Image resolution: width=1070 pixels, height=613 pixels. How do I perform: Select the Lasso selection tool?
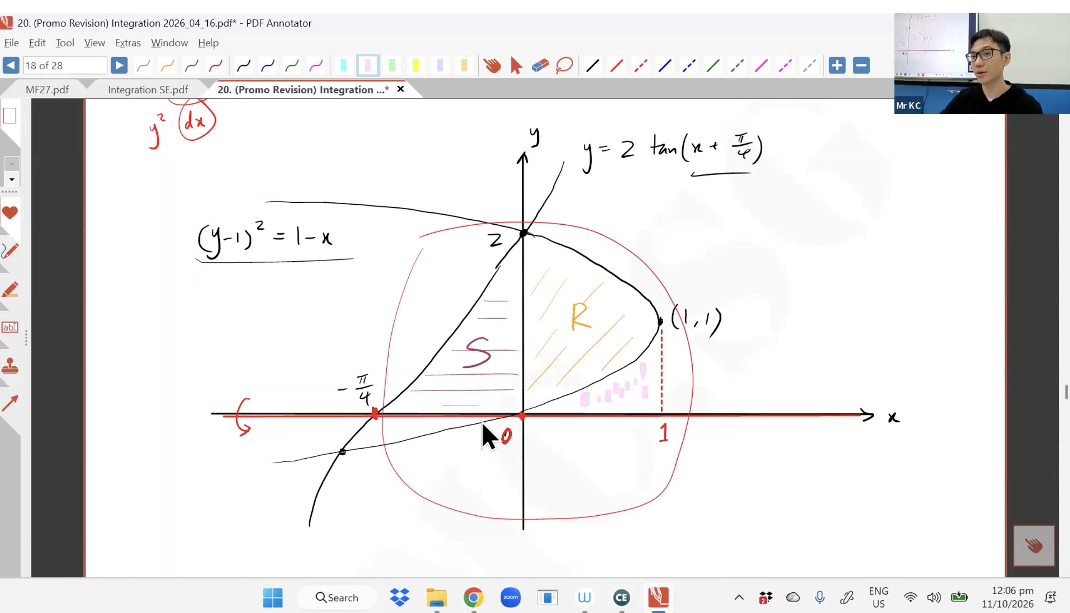click(564, 65)
